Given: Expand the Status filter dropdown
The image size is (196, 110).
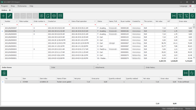Looking at the screenshot, I should [x=107, y=25].
